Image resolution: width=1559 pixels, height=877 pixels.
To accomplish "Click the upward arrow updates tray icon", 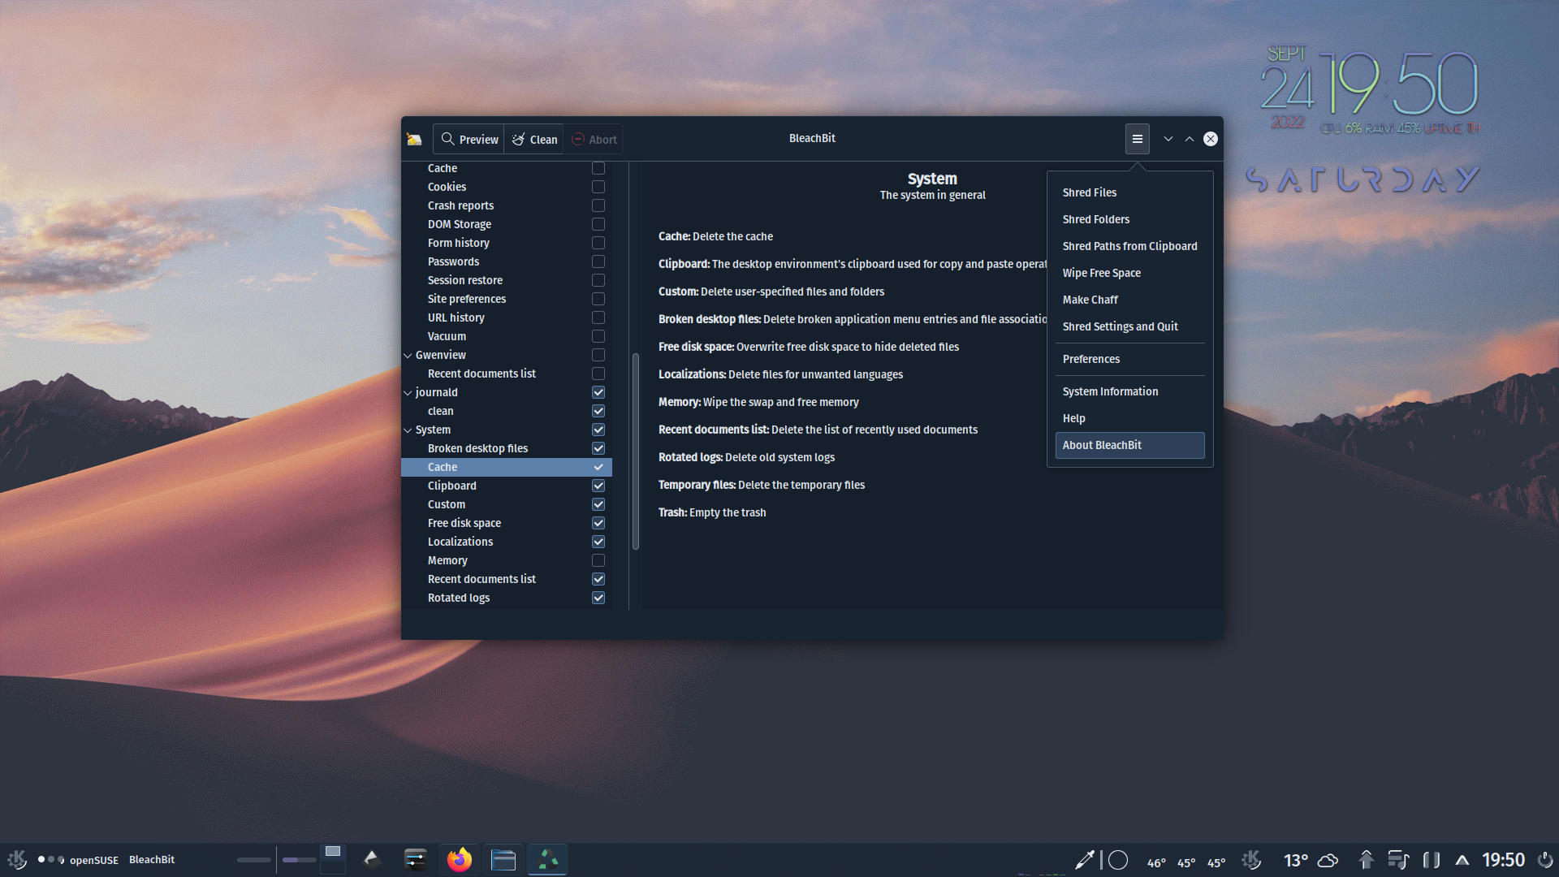I will [x=1366, y=860].
